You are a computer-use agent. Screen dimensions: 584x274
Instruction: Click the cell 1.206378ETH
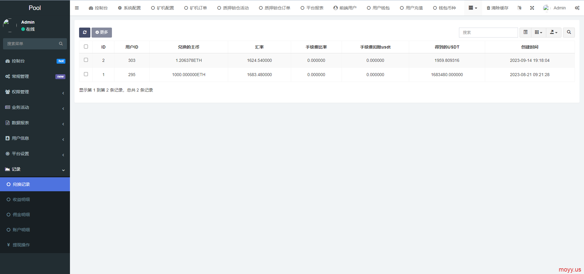[189, 60]
